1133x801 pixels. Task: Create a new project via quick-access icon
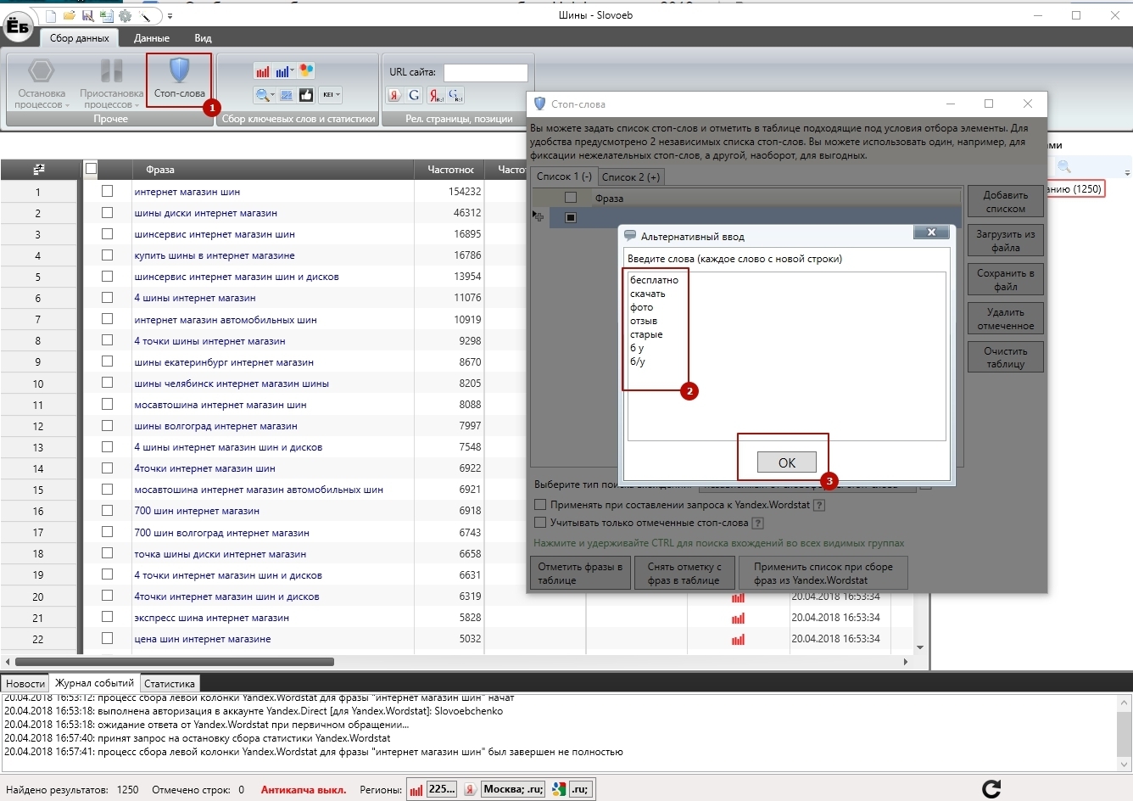[x=51, y=16]
